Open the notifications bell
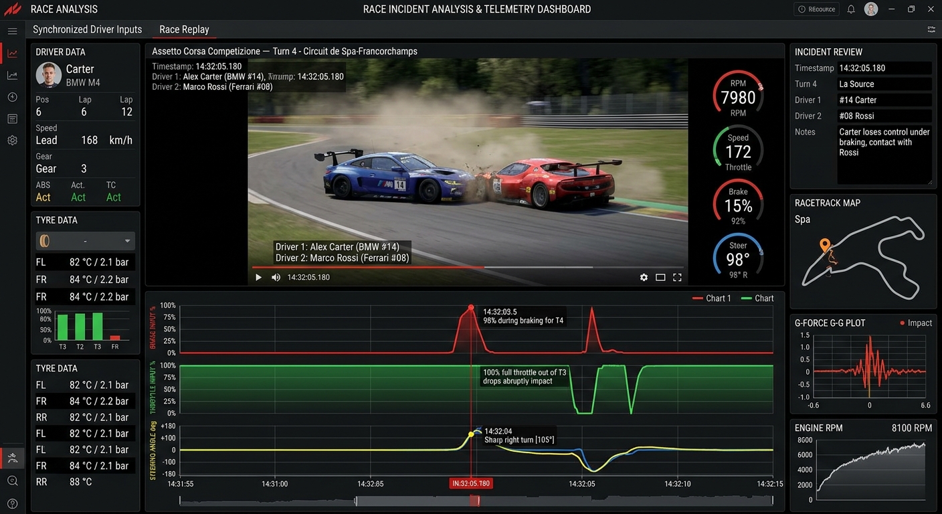The width and height of the screenshot is (942, 514). tap(851, 9)
